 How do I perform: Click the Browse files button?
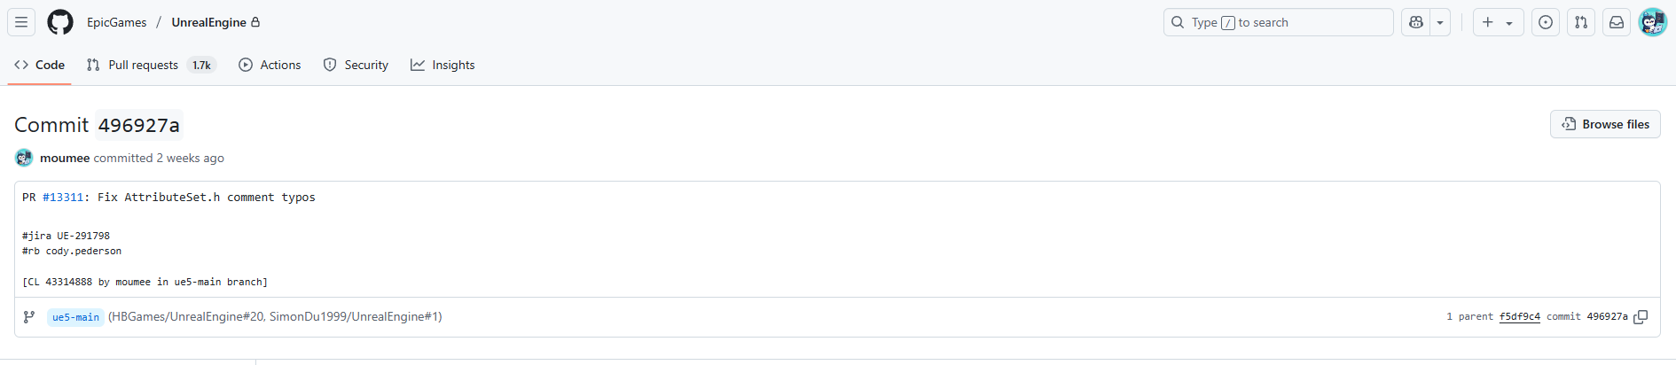point(1605,124)
